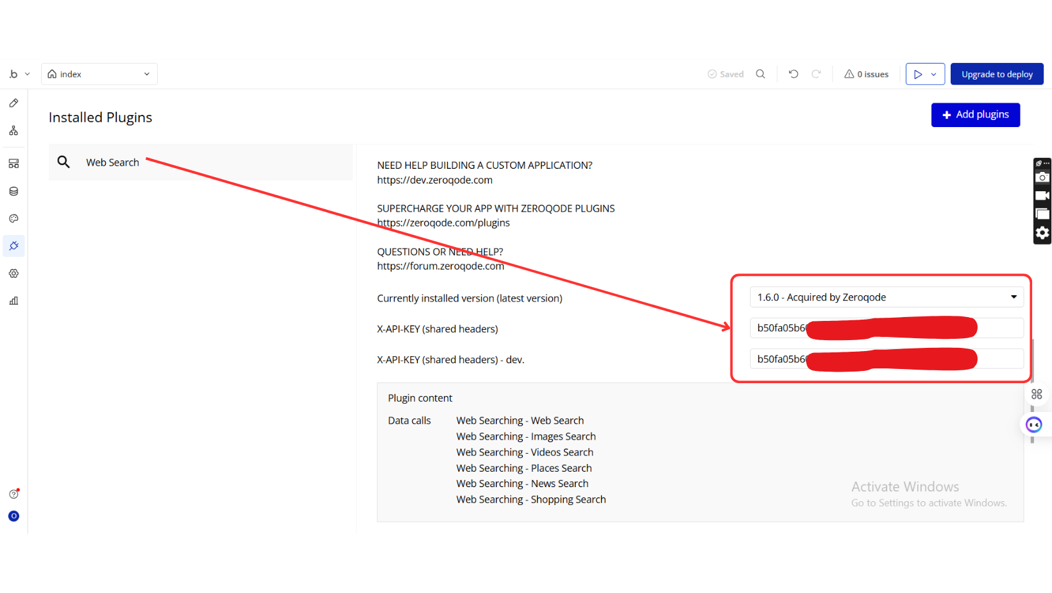The width and height of the screenshot is (1052, 593).
Task: Open the Data tab database icon
Action: coord(13,191)
